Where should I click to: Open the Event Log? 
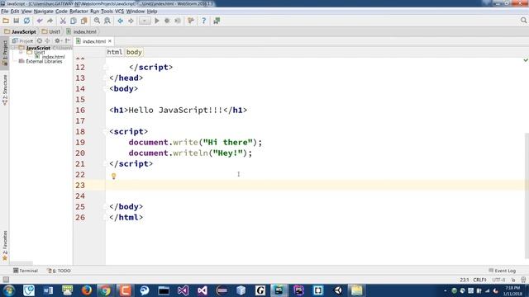(x=502, y=271)
